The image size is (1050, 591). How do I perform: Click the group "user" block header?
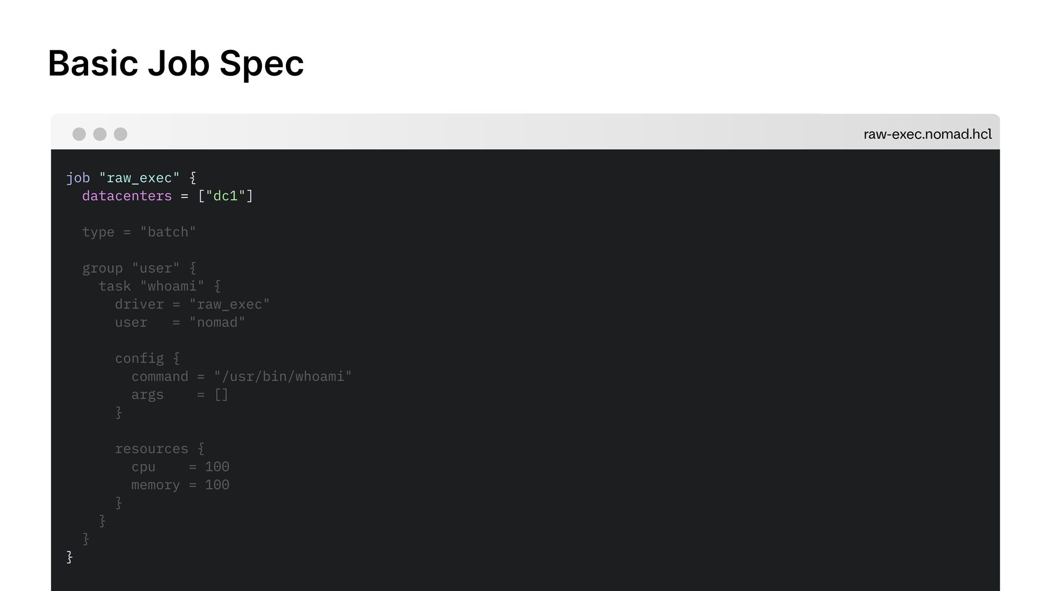click(139, 268)
